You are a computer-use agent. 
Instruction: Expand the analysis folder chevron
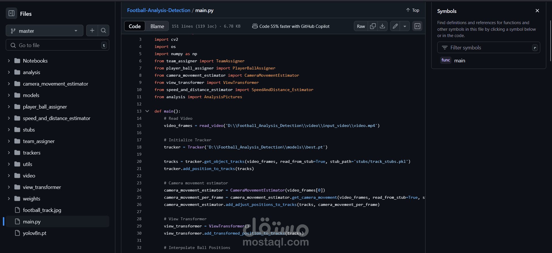[x=9, y=72]
